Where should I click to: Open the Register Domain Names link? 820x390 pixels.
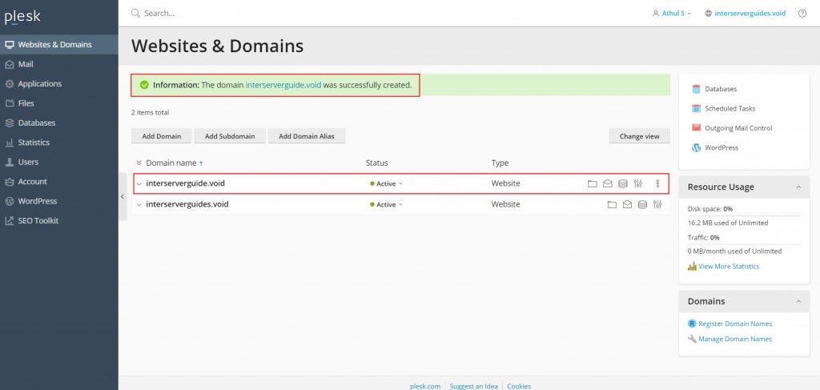click(x=735, y=324)
